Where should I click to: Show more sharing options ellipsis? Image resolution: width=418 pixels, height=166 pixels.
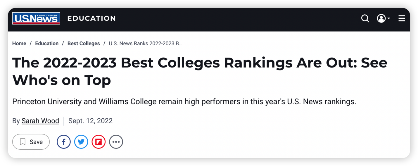tap(116, 142)
